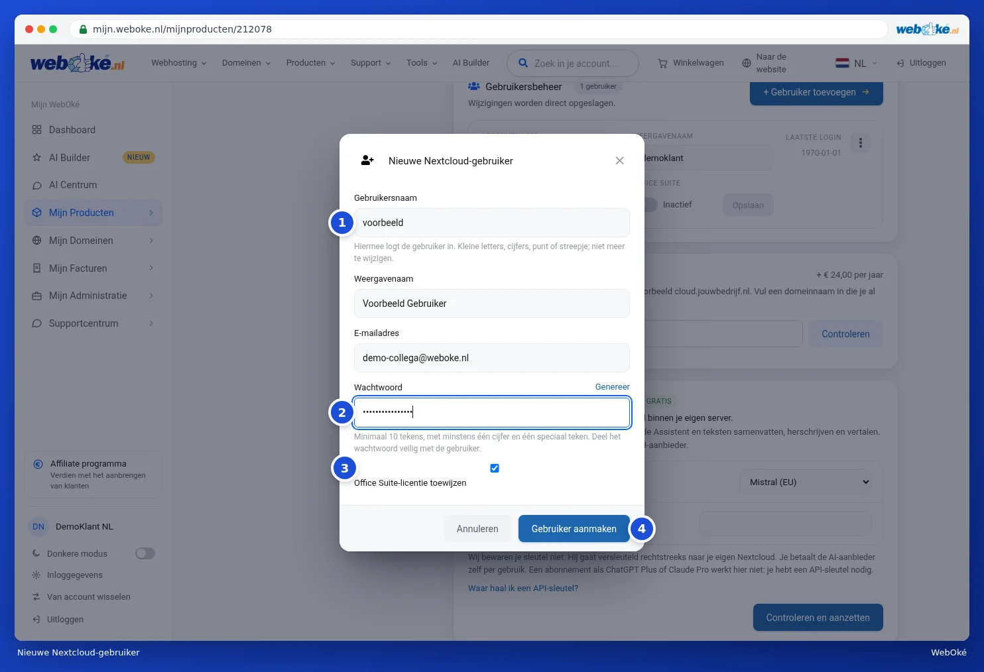
Task: Click the Mijn Administratie card icon
Action: click(x=37, y=296)
